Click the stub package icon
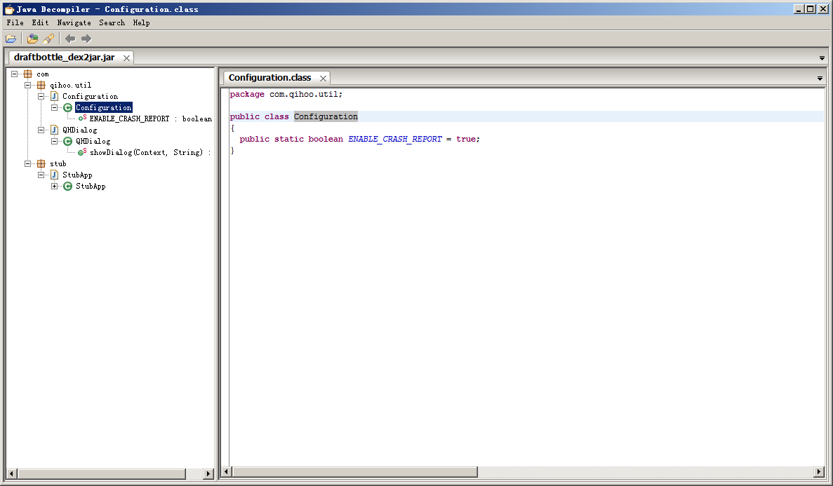 point(41,163)
